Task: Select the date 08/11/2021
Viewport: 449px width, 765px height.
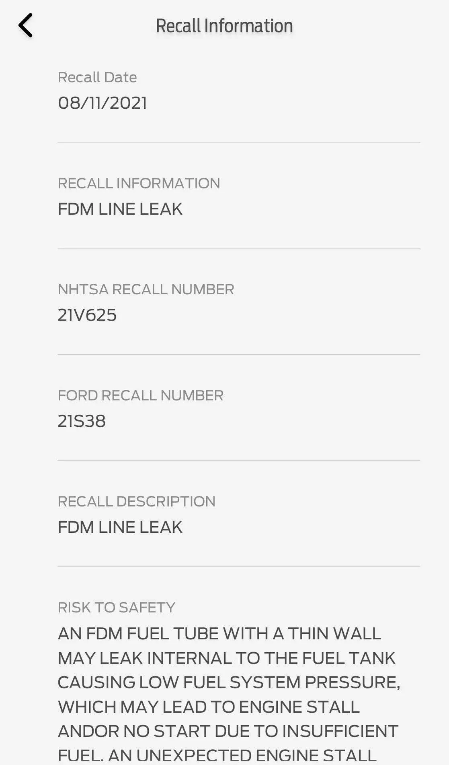Action: (103, 103)
